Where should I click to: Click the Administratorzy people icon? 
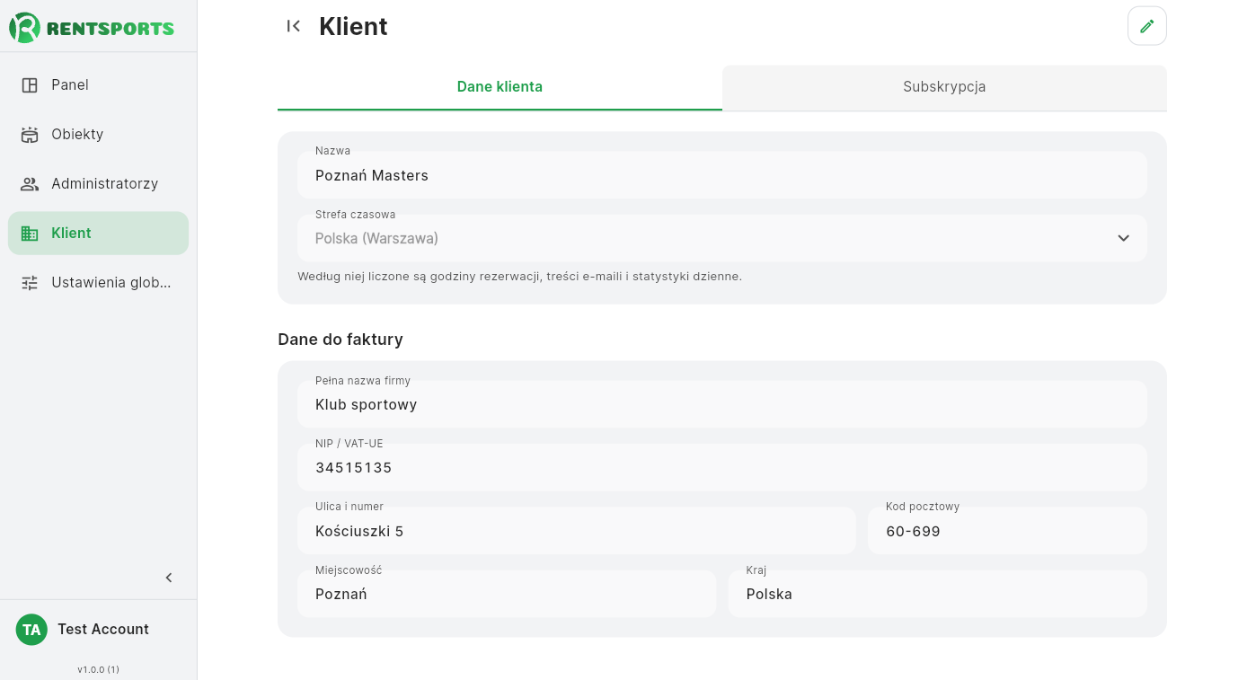pyautogui.click(x=30, y=184)
